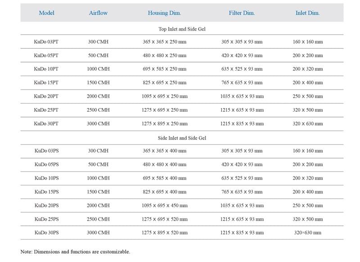360x262 pixels.
Task: Click the Model column header
Action: coord(47,13)
